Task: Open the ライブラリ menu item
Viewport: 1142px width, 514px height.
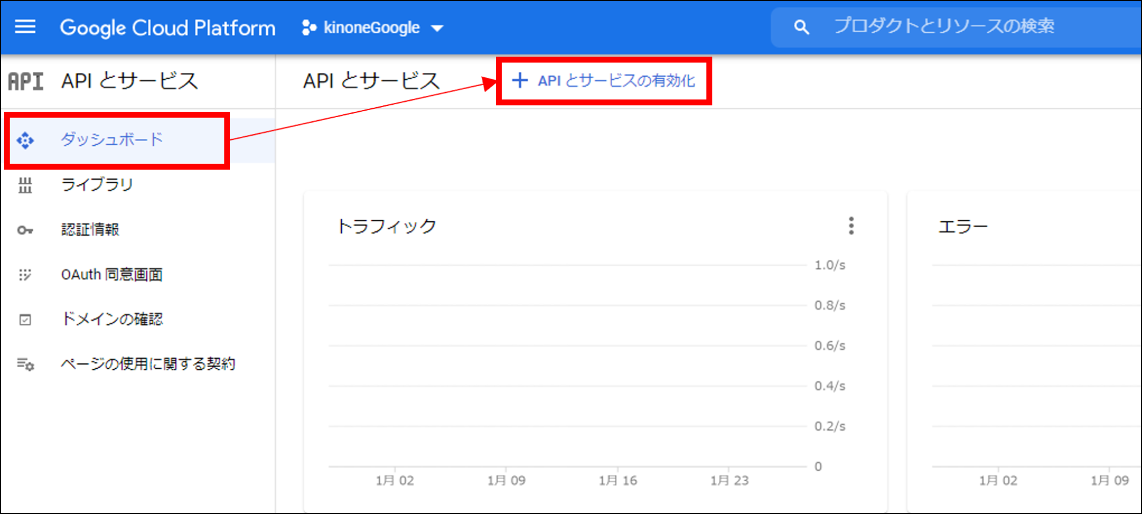Action: pos(138,185)
